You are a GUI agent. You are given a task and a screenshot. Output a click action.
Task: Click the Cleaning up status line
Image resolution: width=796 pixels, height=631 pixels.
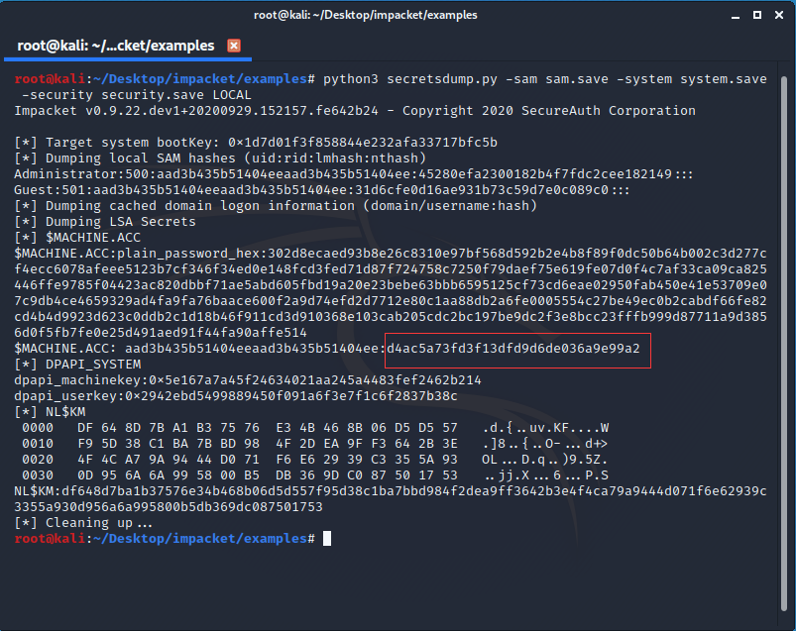(83, 522)
